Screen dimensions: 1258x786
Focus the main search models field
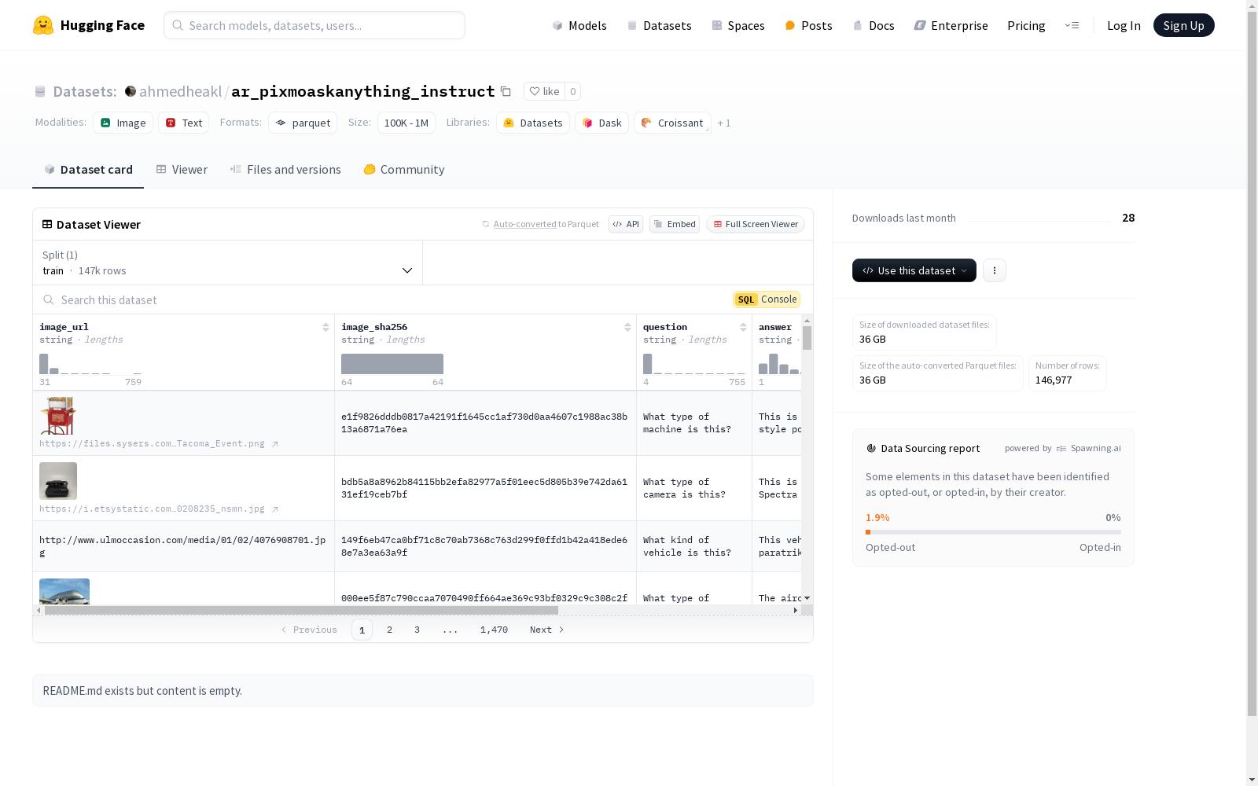click(314, 25)
